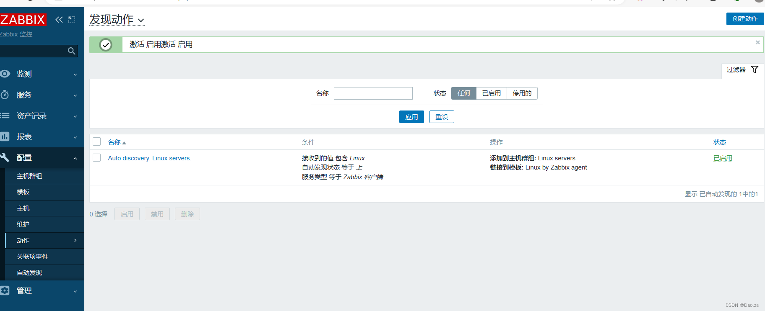Click the filter funnel icon
The width and height of the screenshot is (765, 311).
tap(755, 69)
